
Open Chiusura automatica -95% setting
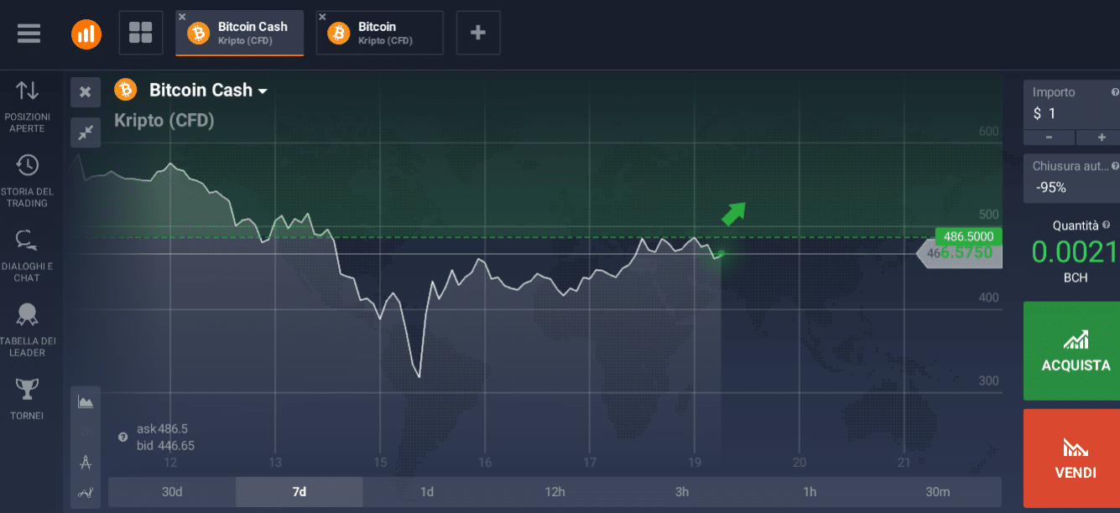coord(1071,178)
